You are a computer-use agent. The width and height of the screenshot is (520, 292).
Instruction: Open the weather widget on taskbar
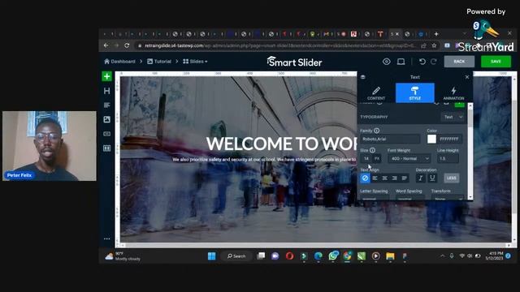(123, 256)
